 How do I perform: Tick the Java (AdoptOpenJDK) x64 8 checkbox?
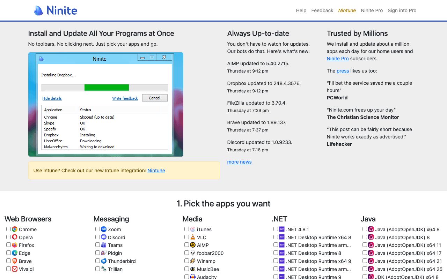(x=365, y=229)
